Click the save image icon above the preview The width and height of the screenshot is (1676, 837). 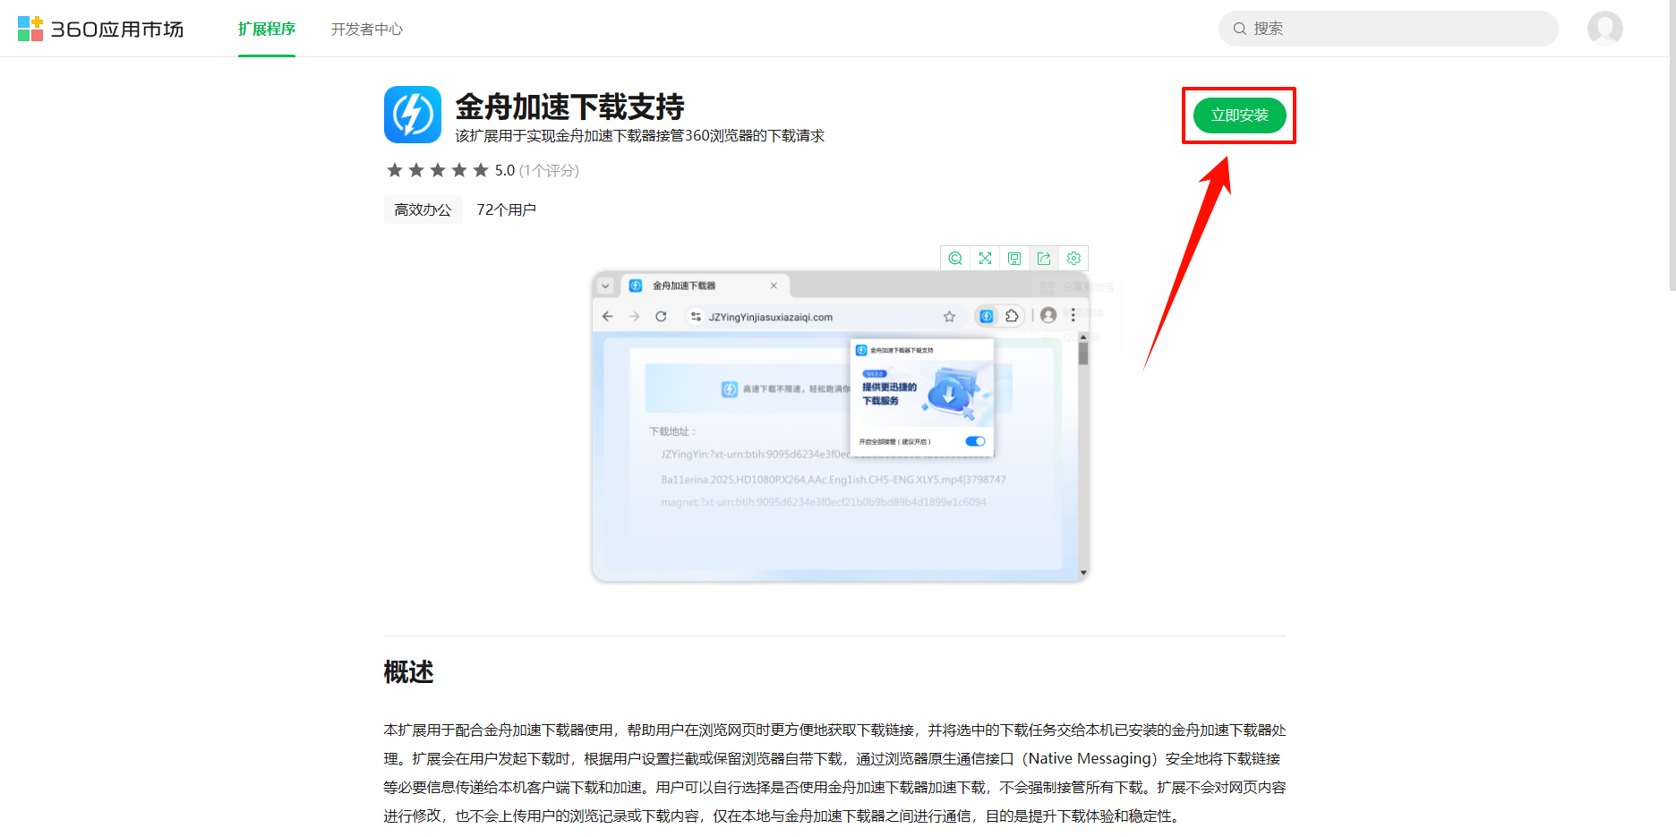click(x=1014, y=259)
